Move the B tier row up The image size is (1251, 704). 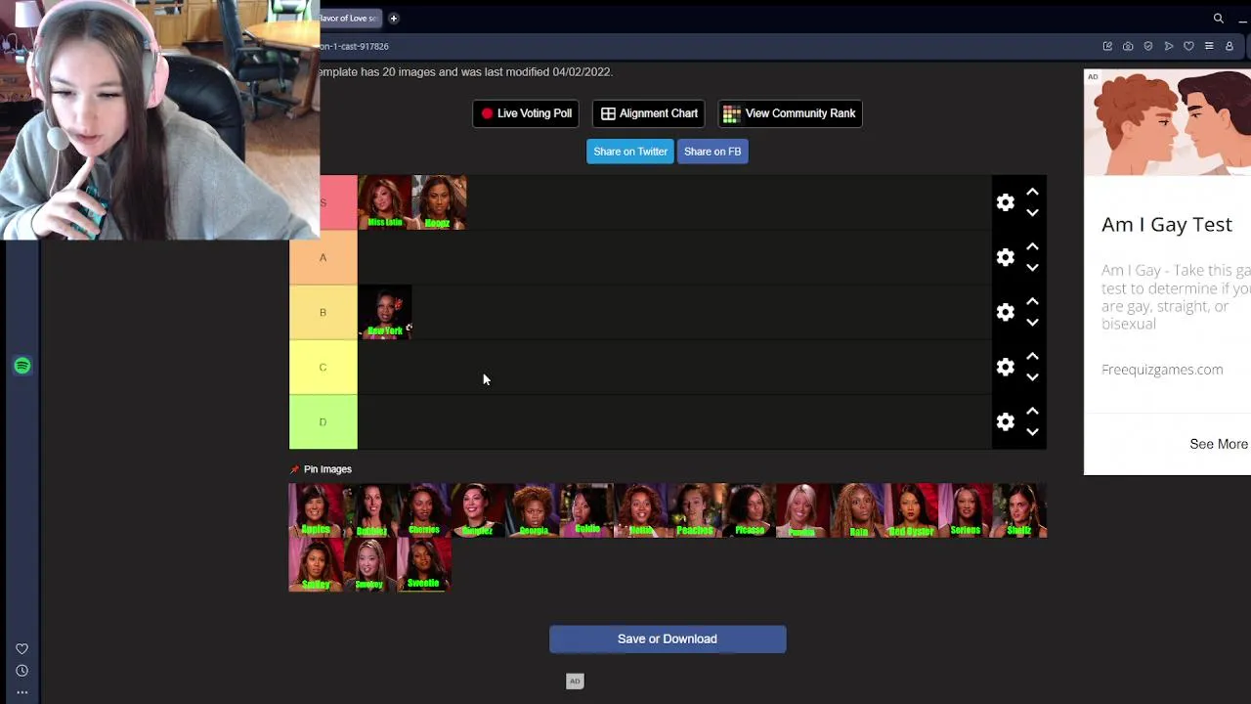(1032, 302)
